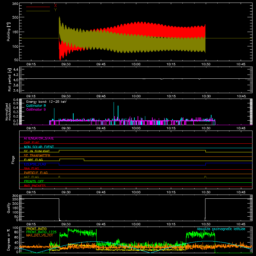The image size is (256, 256).
Task: Select the yellow FRONT_RATIO legend label
Action: [36, 229]
